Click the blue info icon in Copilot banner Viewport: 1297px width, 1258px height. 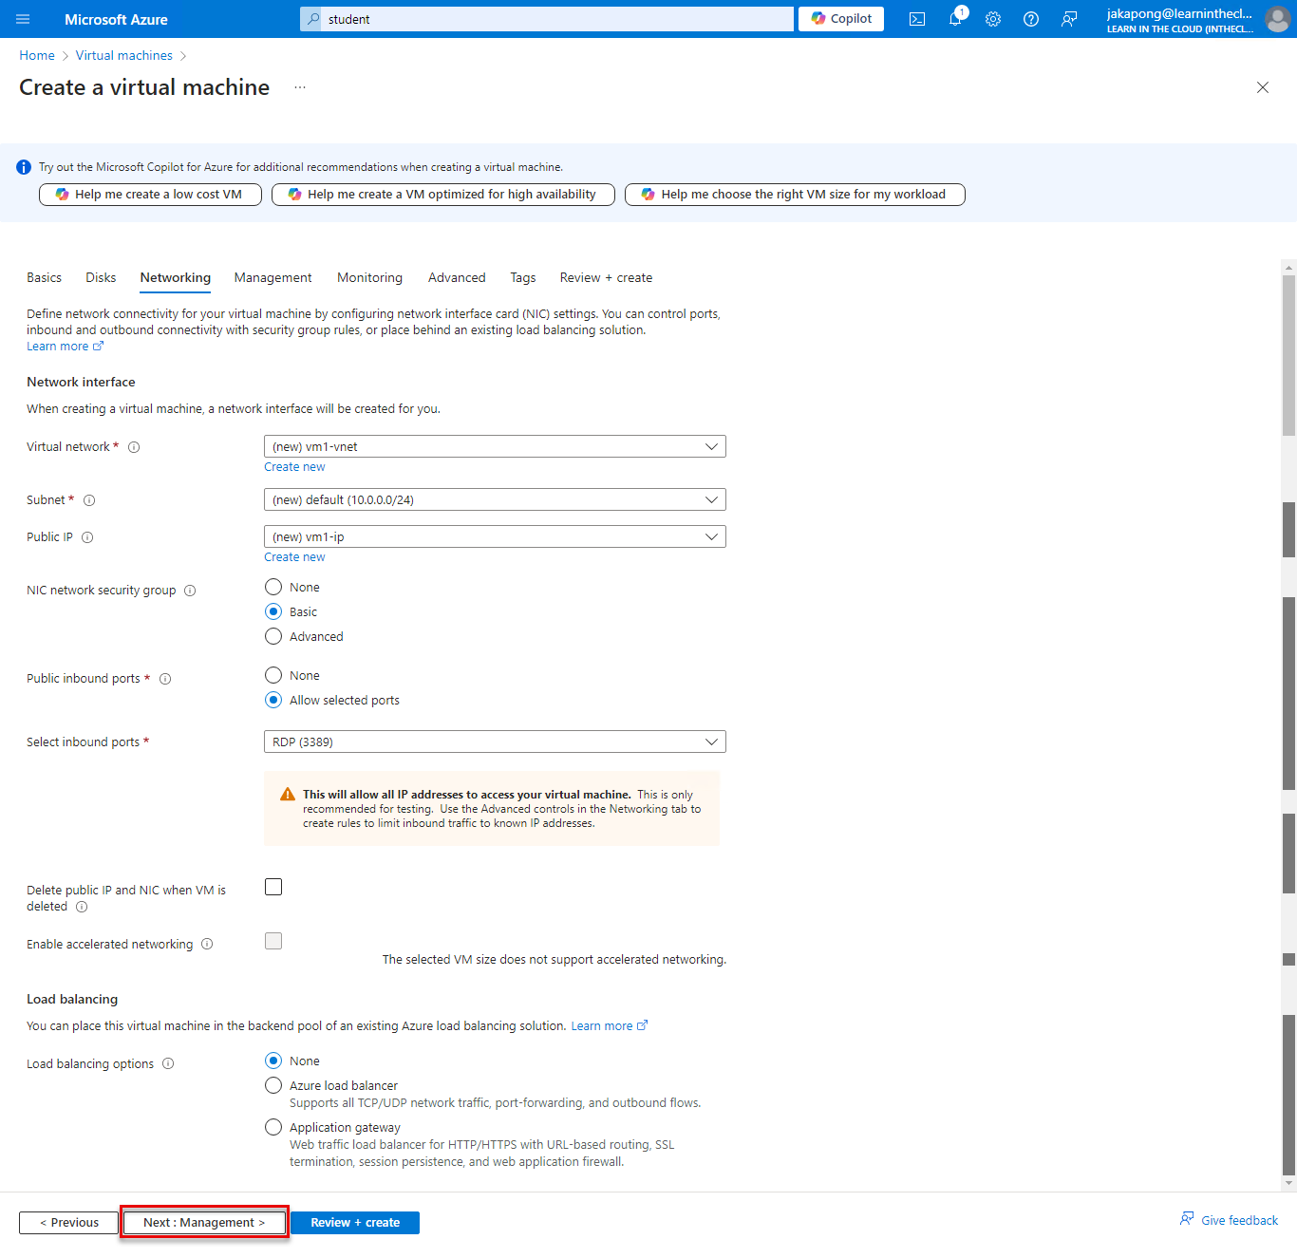tap(24, 167)
